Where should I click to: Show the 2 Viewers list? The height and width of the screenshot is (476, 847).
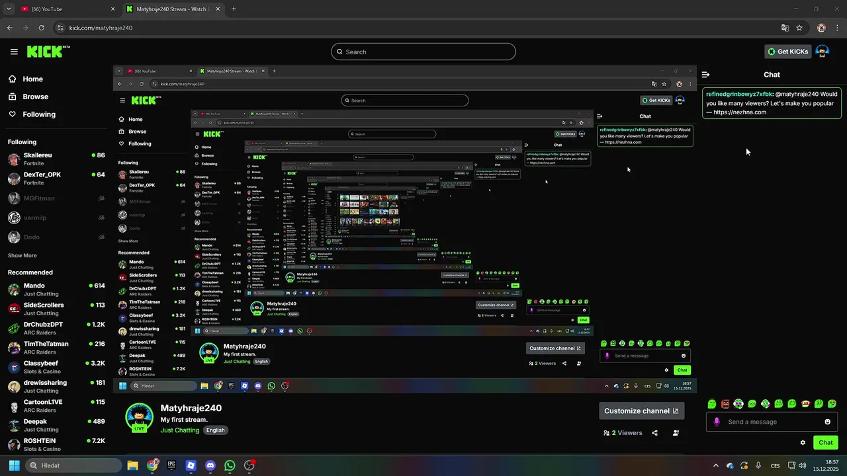[623, 433]
